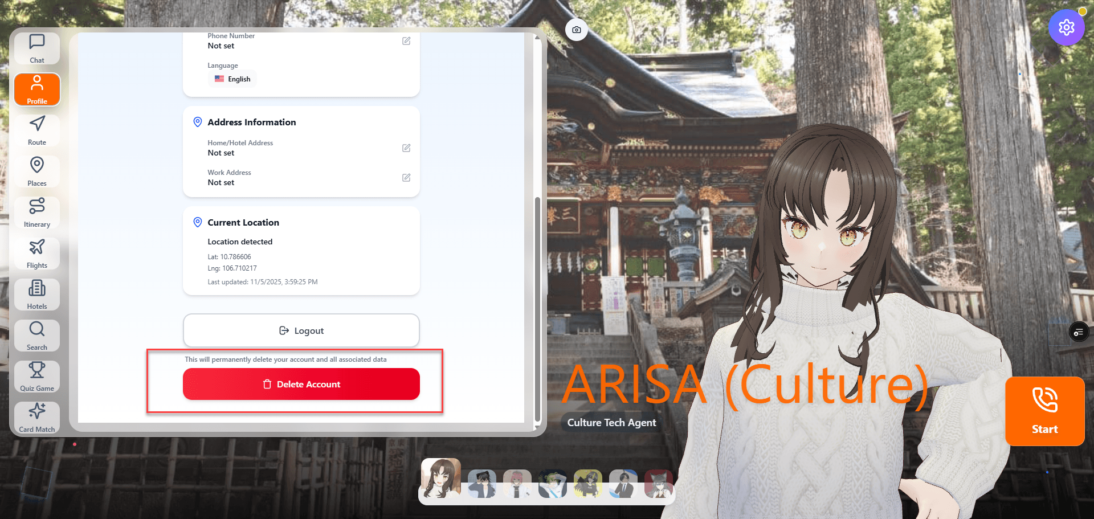This screenshot has height=519, width=1094.
Task: Open the Itinerary planner
Action: (37, 212)
